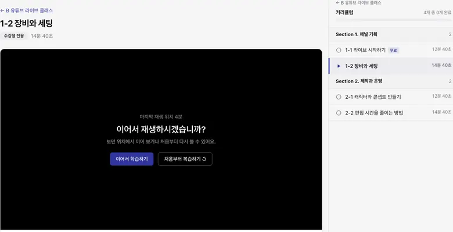Click the 1-2 장비와 세팅 page title
Image resolution: width=453 pixels, height=232 pixels.
click(26, 24)
